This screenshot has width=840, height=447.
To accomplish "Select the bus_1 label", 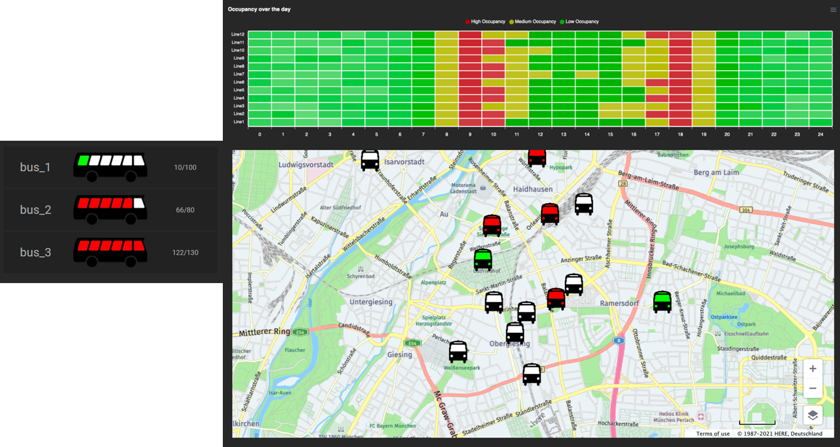I will click(x=35, y=167).
